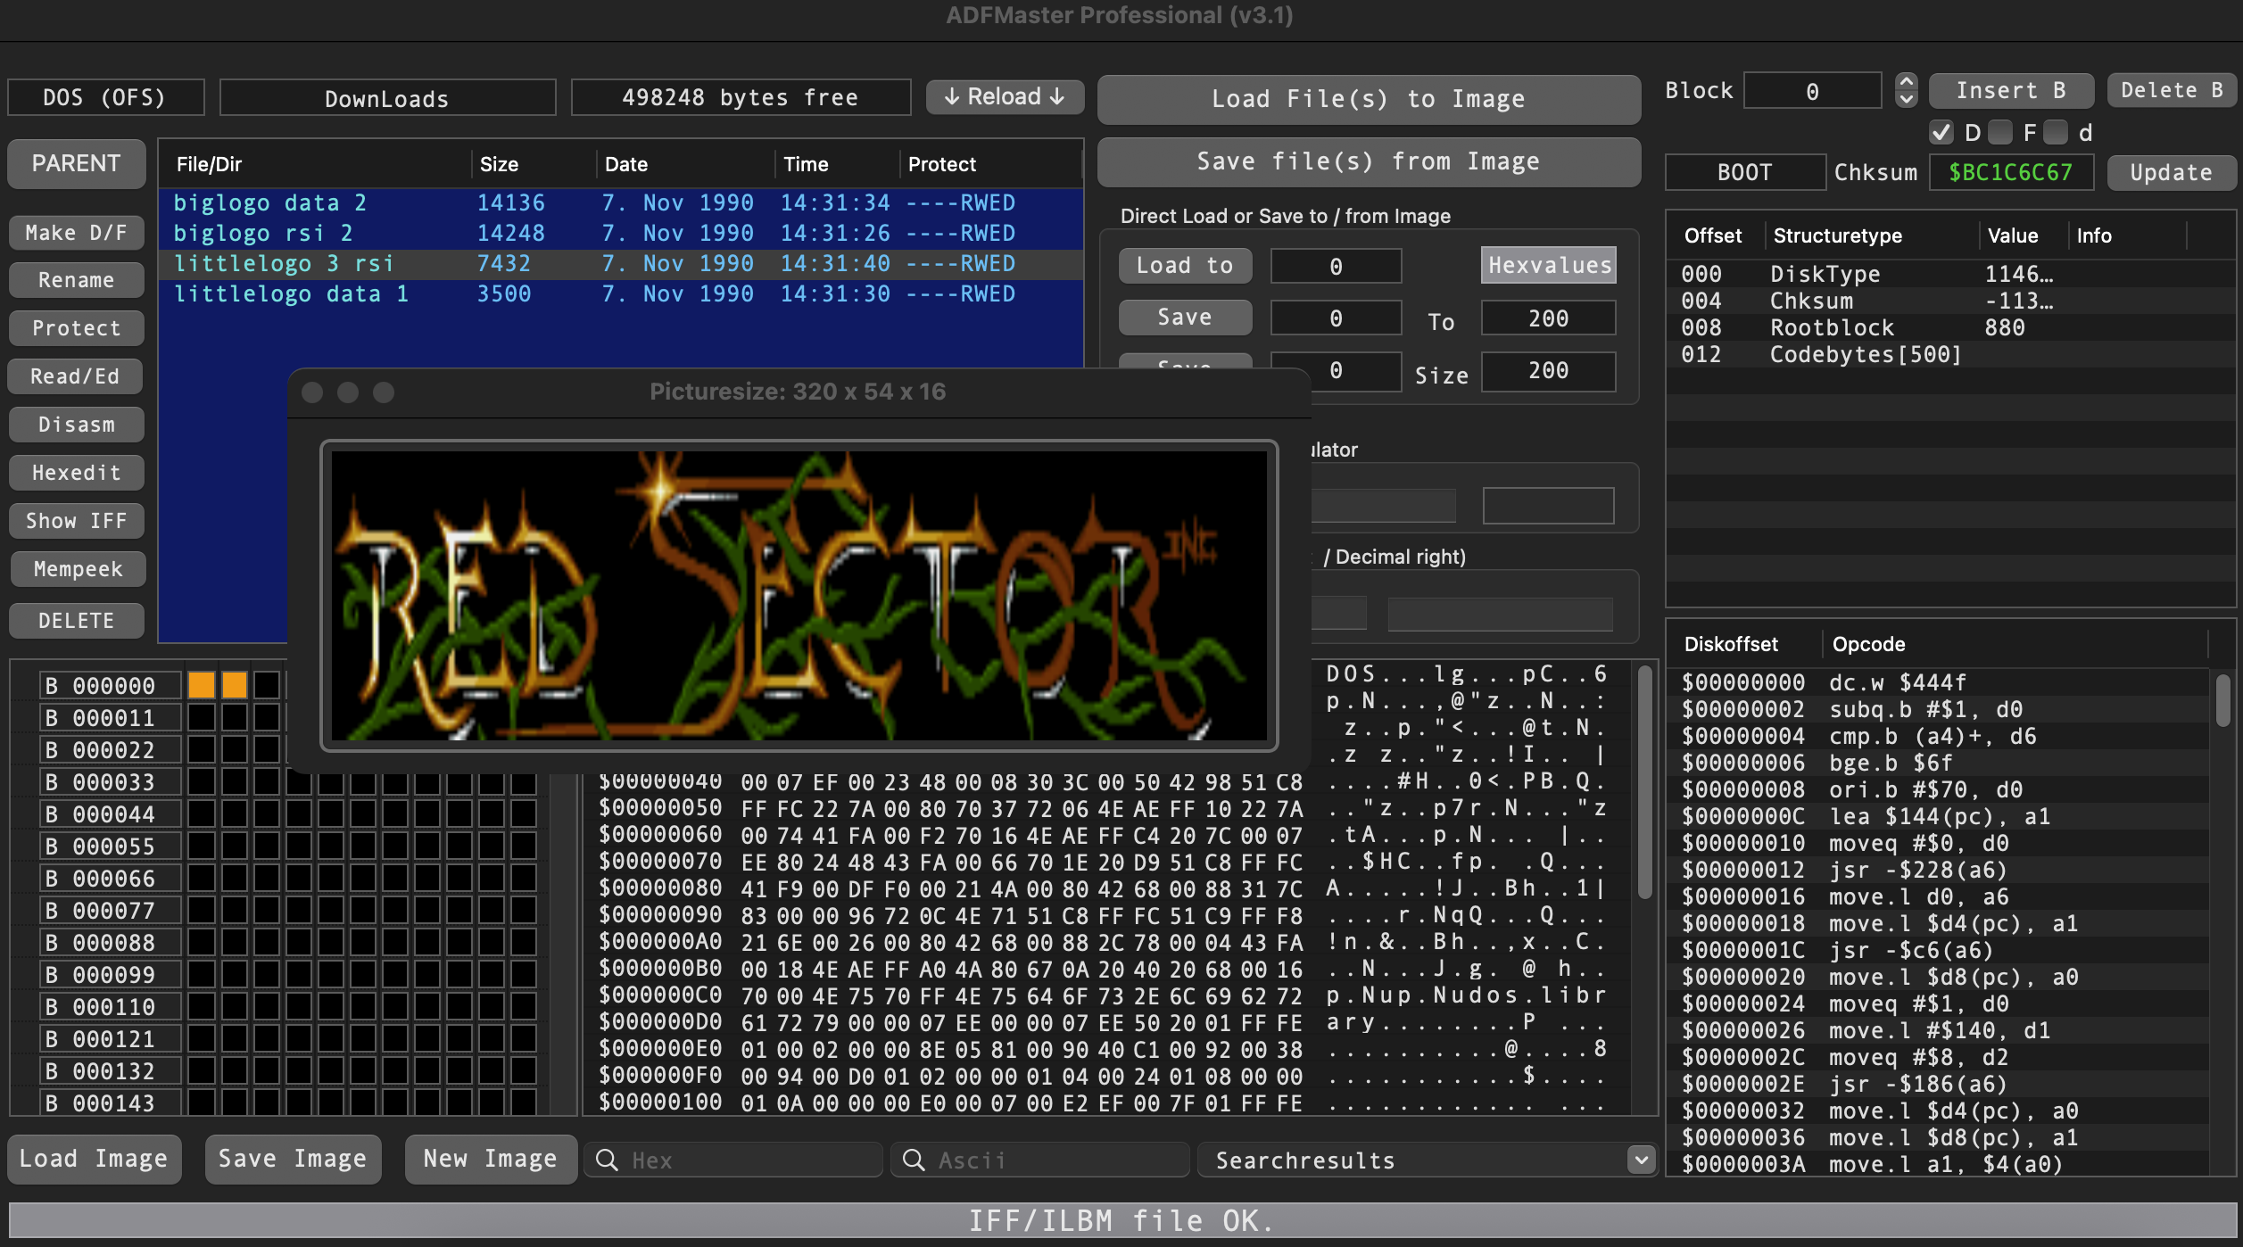The width and height of the screenshot is (2243, 1247).
Task: Click the Red Sector logo preview image
Action: click(x=799, y=595)
